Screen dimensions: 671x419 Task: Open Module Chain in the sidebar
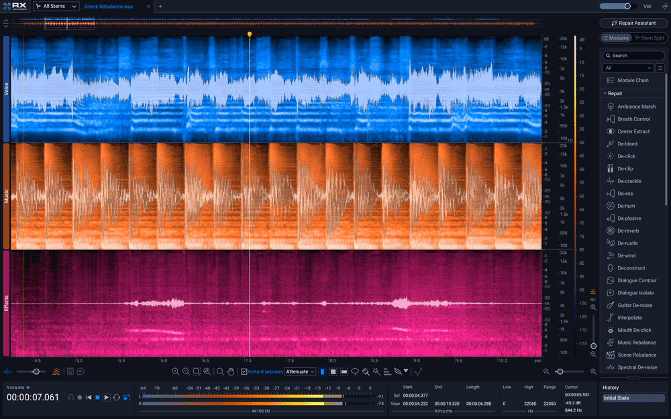pos(632,80)
